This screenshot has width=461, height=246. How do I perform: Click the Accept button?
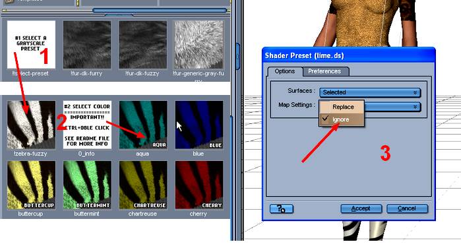[x=361, y=208]
